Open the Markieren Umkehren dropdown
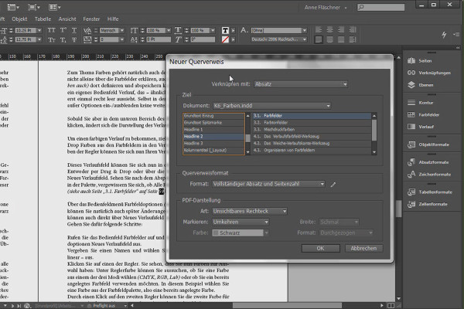This screenshot has width=464, height=309. pyautogui.click(x=241, y=222)
